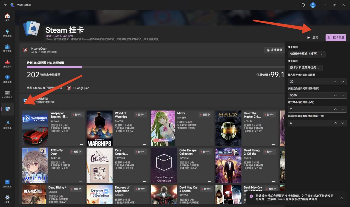Screen dimensions: 350x207
Task: Click the 注销登录 button
Action: 274,50
